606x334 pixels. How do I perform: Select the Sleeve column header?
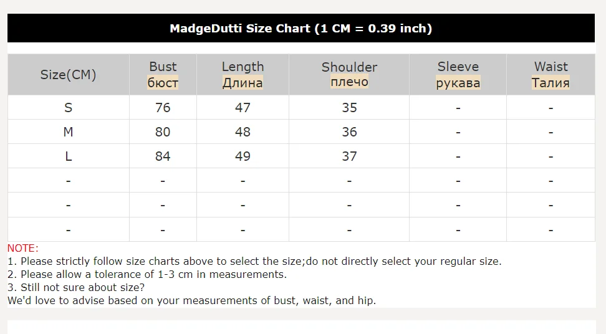pos(458,75)
